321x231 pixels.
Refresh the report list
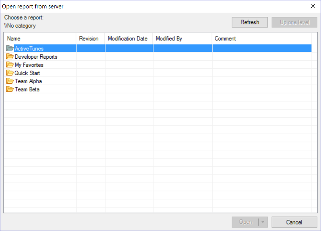point(250,22)
